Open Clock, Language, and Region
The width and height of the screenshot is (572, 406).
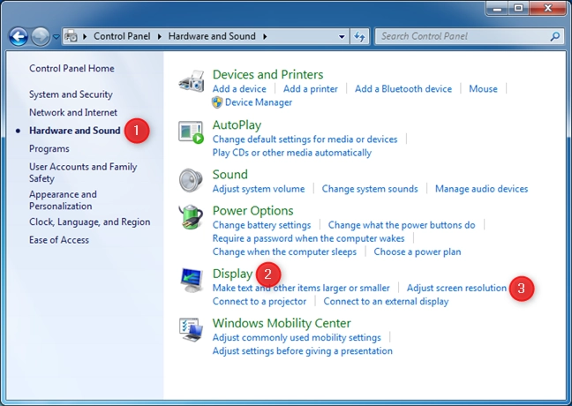89,222
